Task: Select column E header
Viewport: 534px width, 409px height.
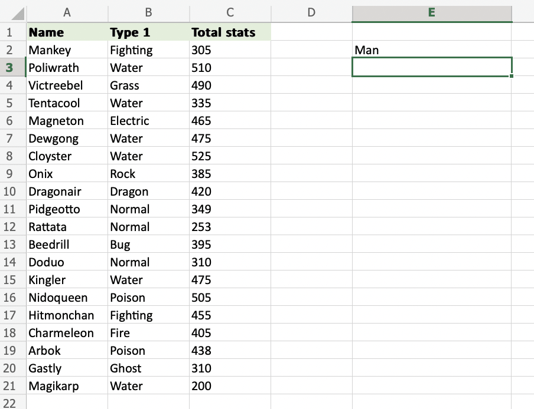Action: (432, 12)
